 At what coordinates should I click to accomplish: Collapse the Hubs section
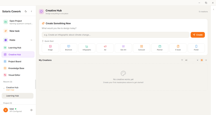pyautogui.click(x=32, y=40)
